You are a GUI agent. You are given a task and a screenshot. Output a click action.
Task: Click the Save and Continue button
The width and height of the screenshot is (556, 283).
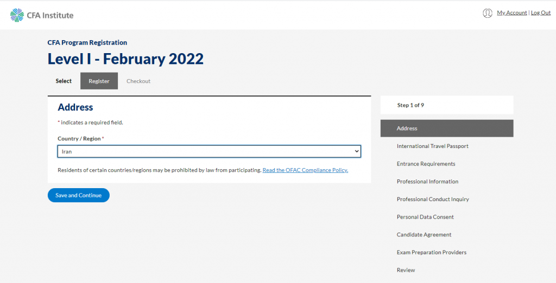78,195
